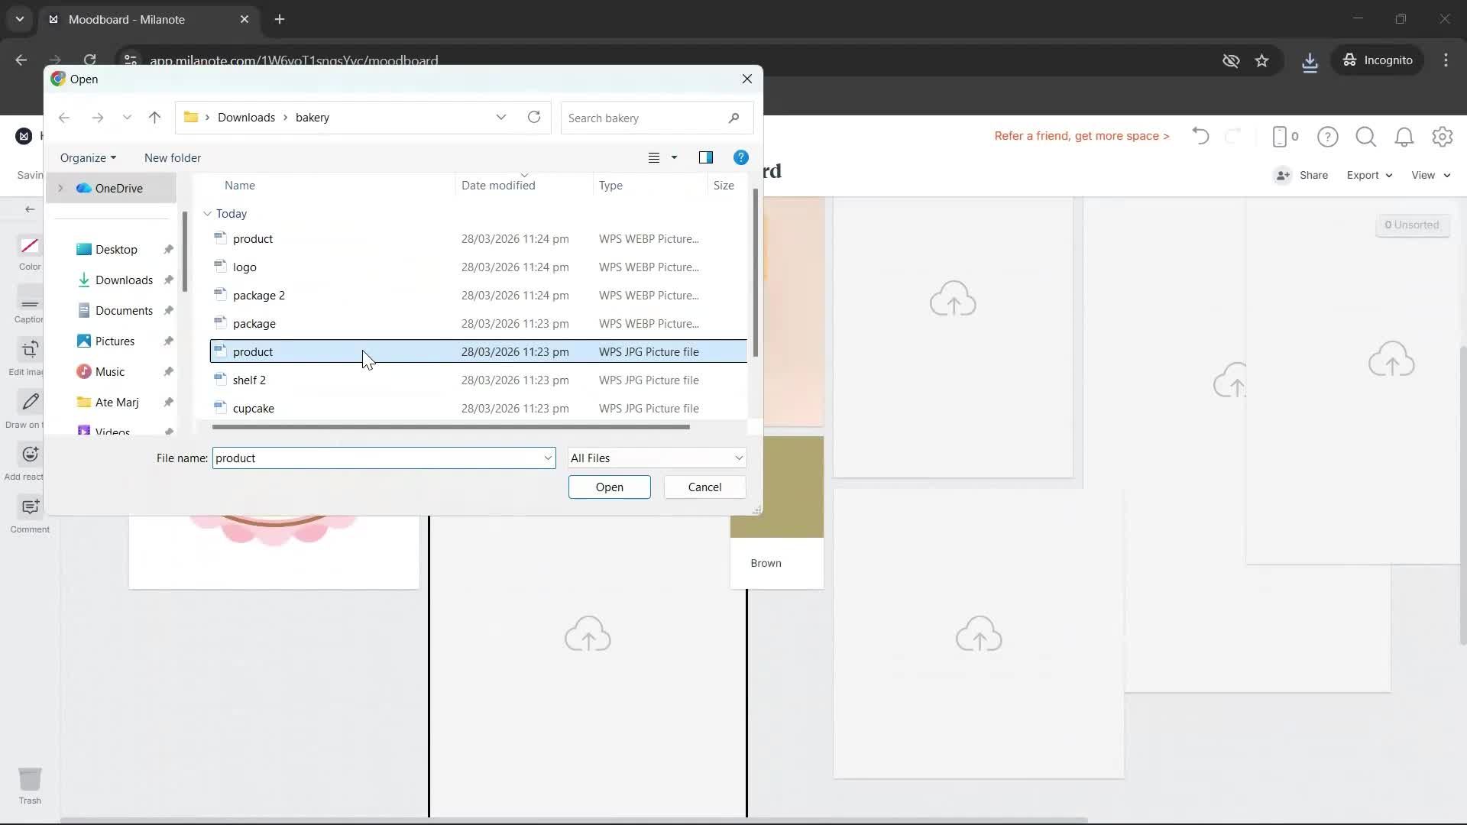Click the Open button
Image resolution: width=1467 pixels, height=825 pixels.
click(x=609, y=487)
